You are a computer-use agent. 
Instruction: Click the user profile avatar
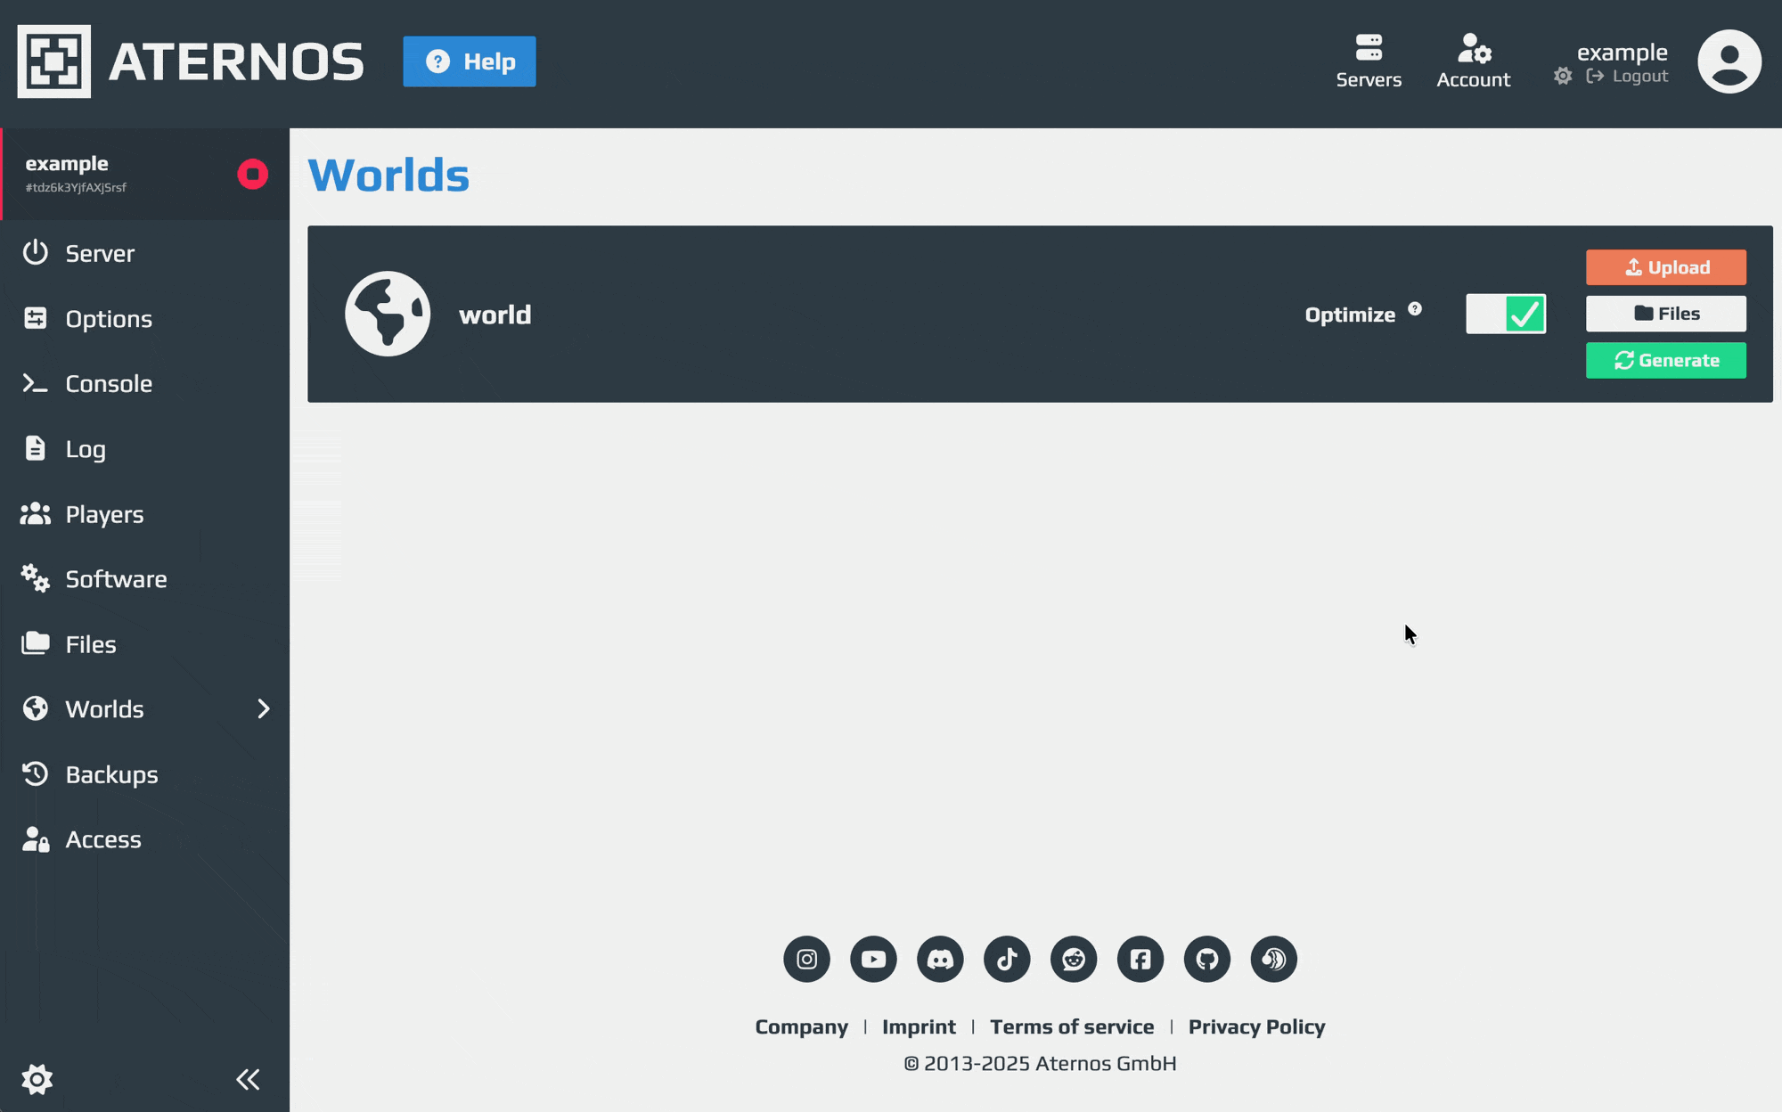(x=1729, y=61)
